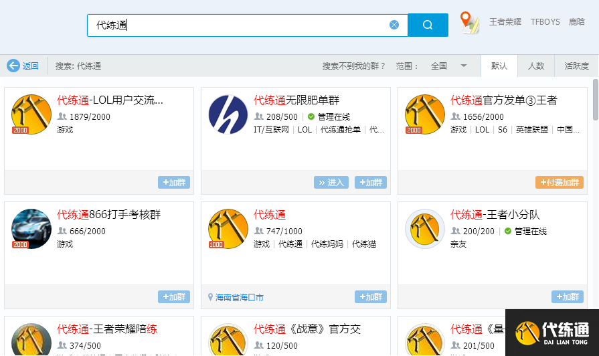Click the 王者荣耀 hot search link

505,22
